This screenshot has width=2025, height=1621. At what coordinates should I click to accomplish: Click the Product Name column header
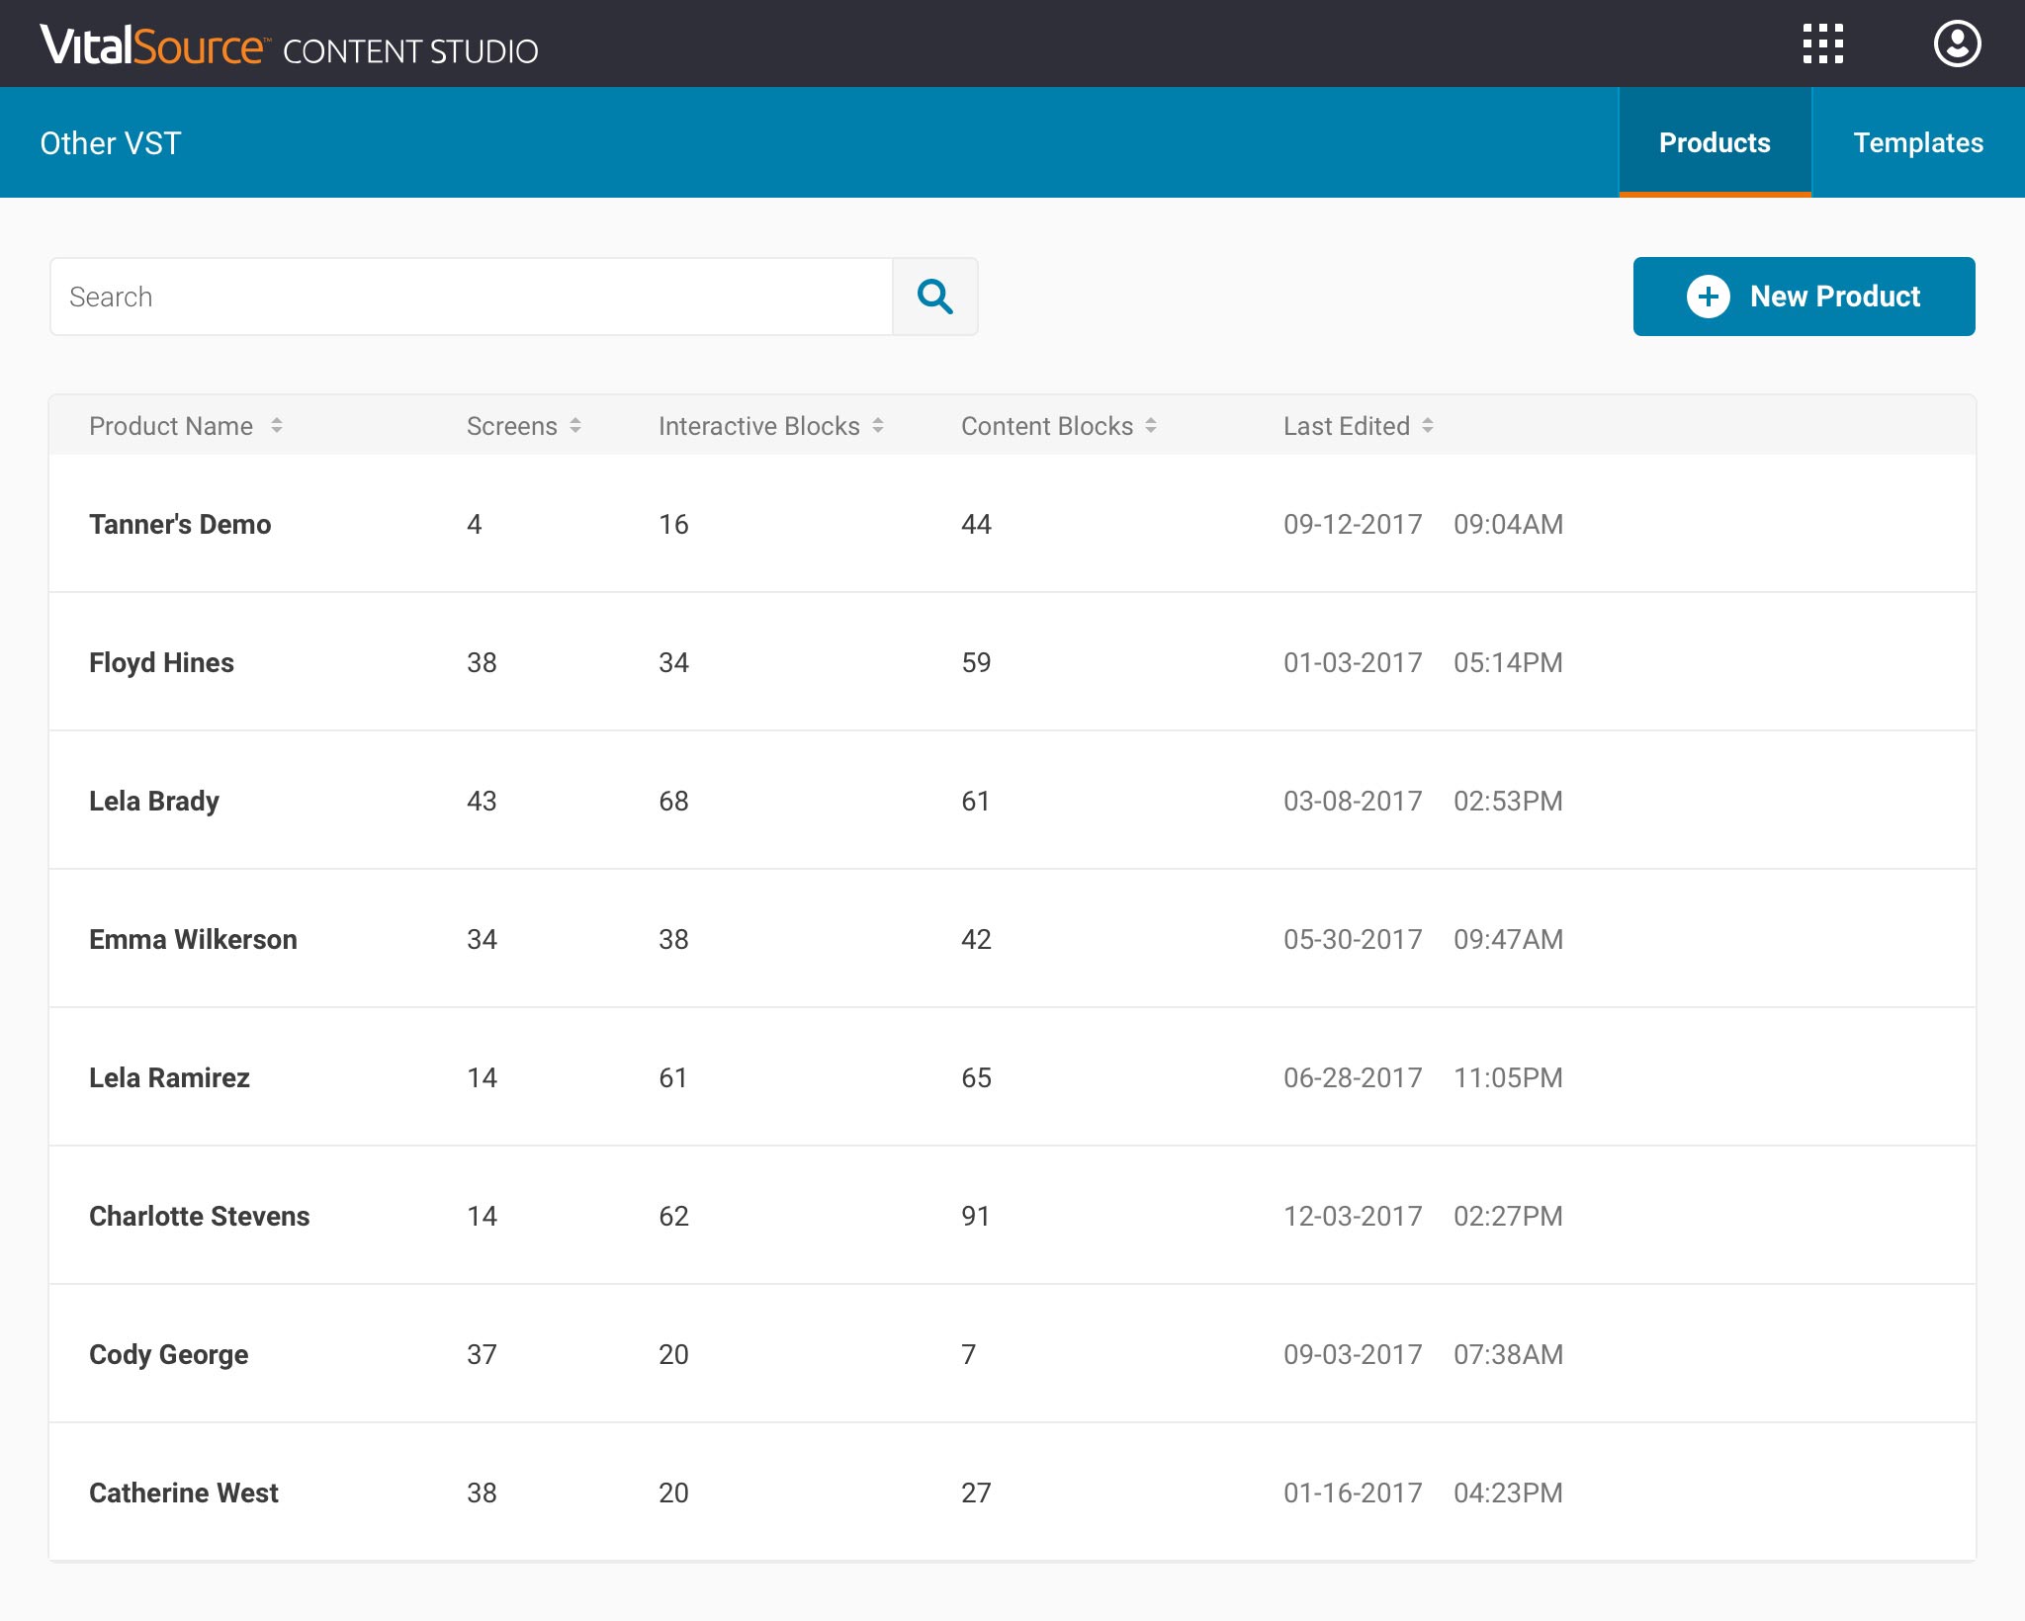pyautogui.click(x=171, y=426)
